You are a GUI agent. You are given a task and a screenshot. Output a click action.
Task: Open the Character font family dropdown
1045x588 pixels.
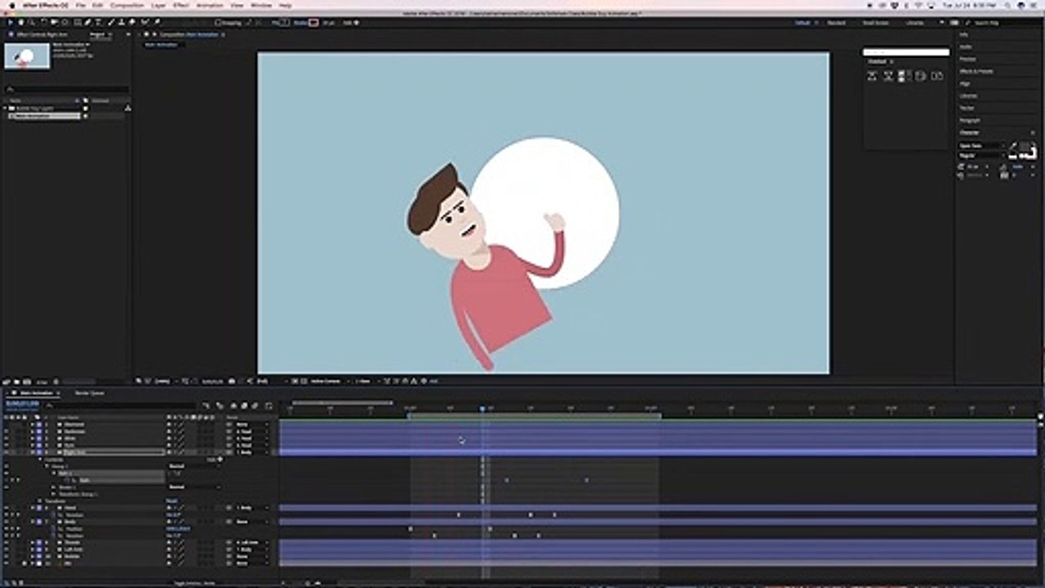pyautogui.click(x=981, y=145)
